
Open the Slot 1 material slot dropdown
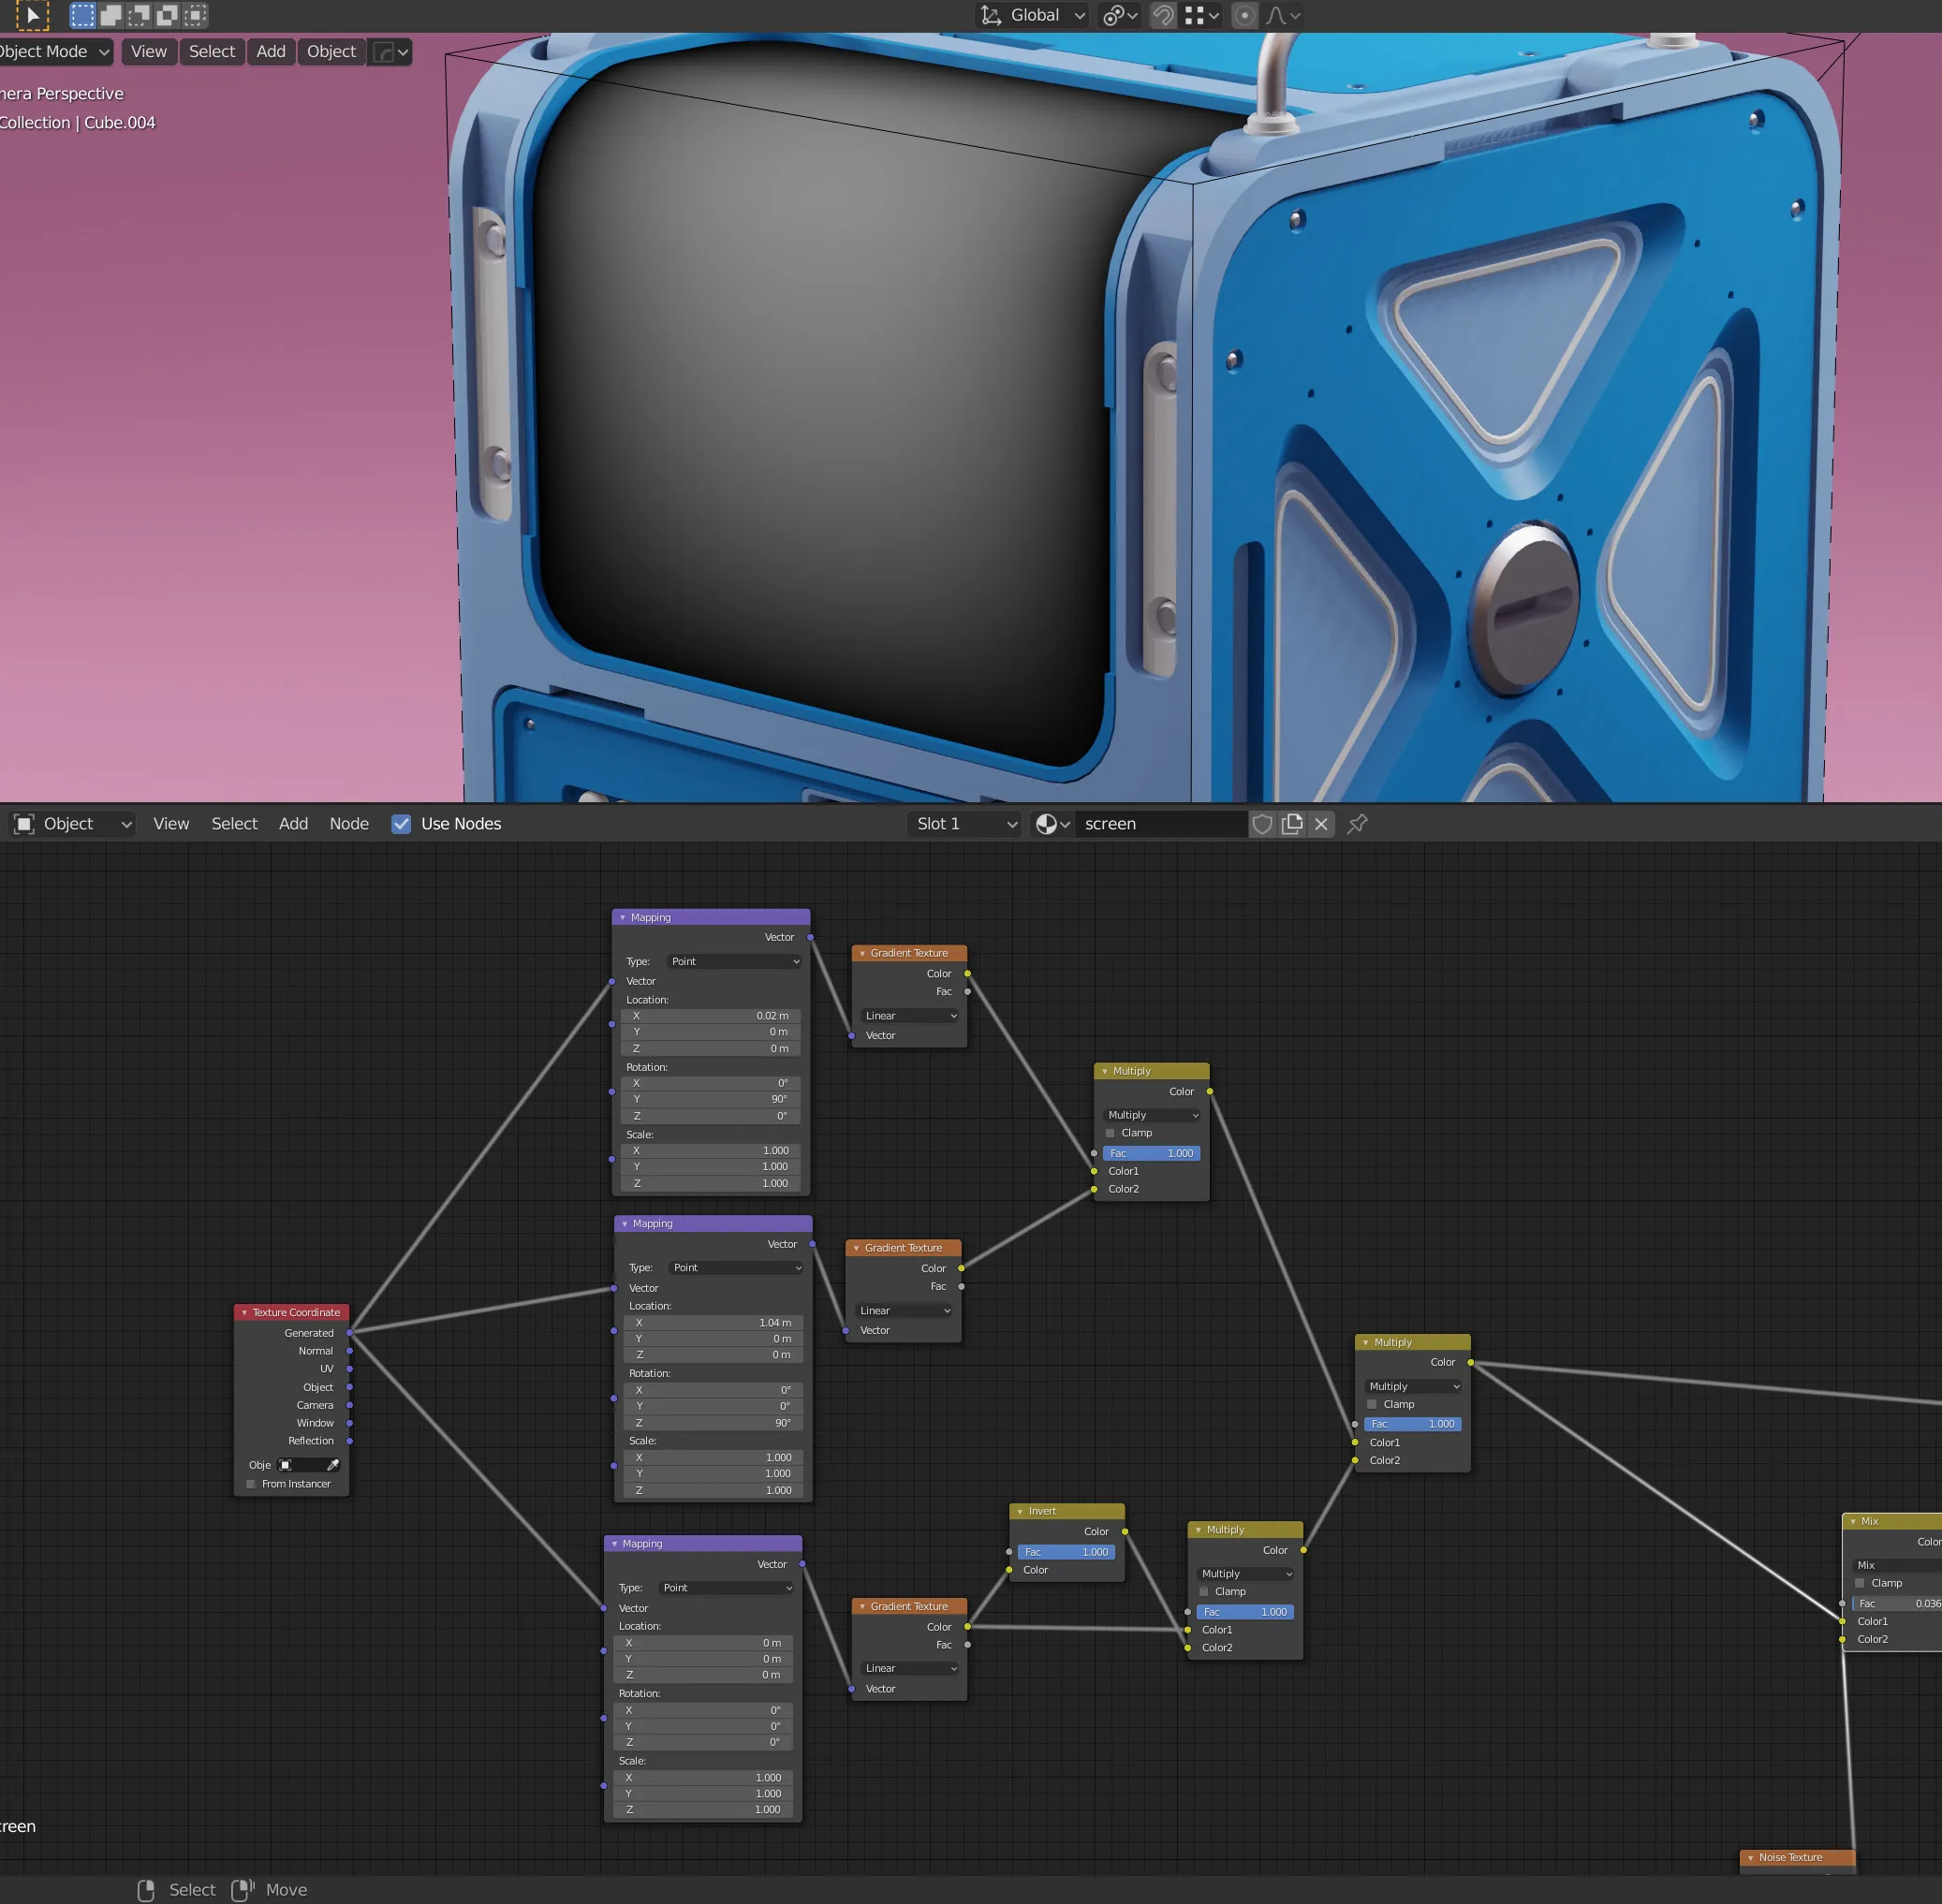click(965, 824)
